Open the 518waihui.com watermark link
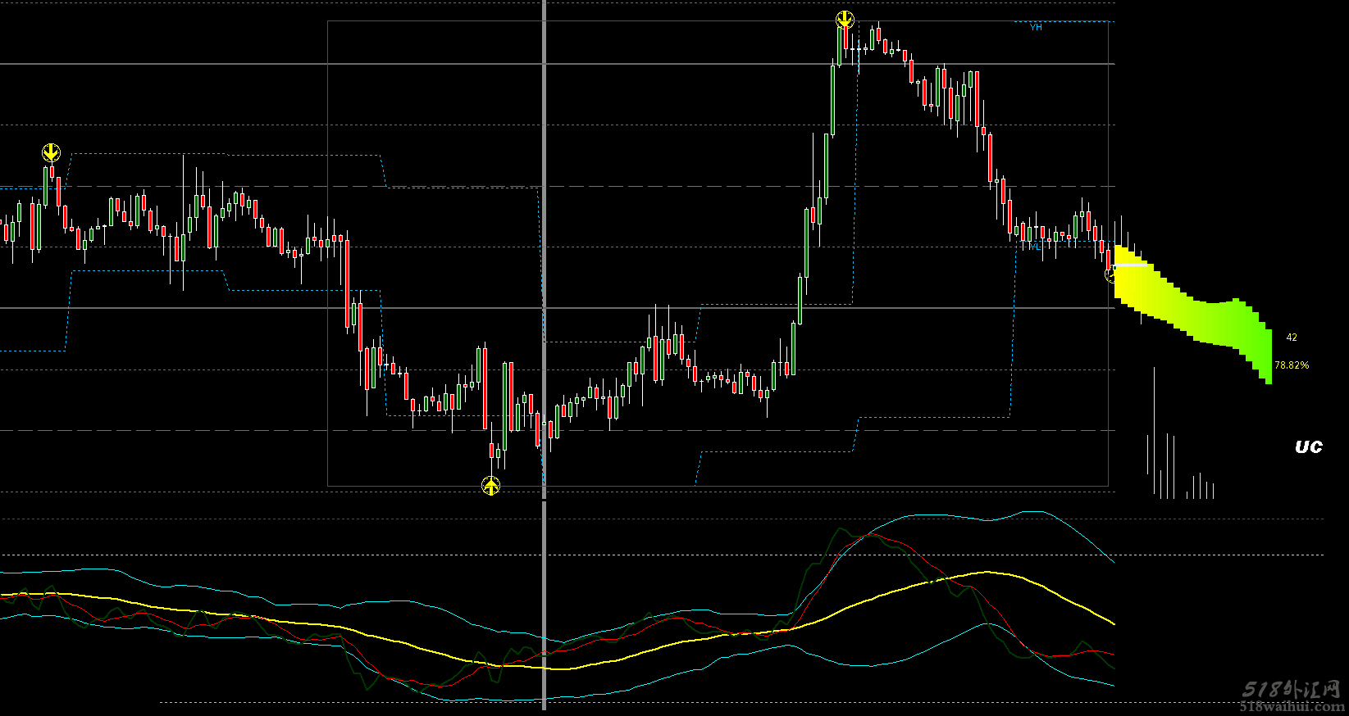Viewport: 1349px width, 716px height. [1292, 707]
